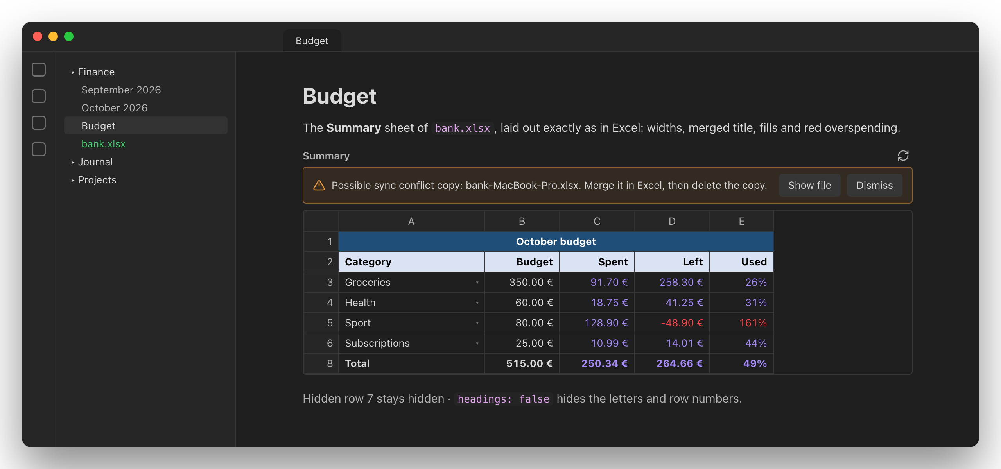Open the Groceries category dropdown

477,283
